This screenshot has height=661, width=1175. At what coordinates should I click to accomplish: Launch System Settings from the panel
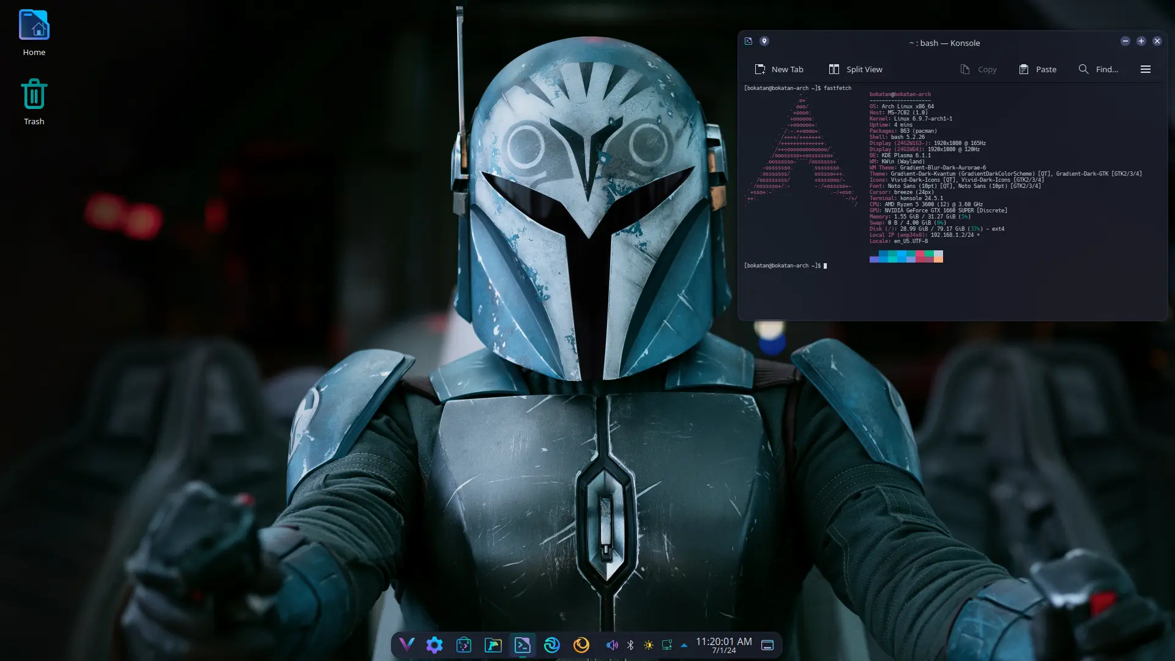point(435,644)
